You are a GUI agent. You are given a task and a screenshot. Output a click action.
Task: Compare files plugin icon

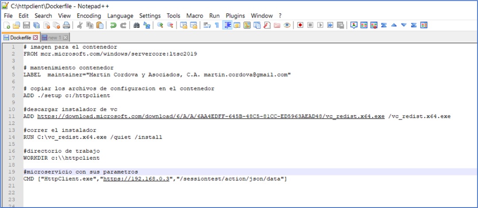coord(364,26)
